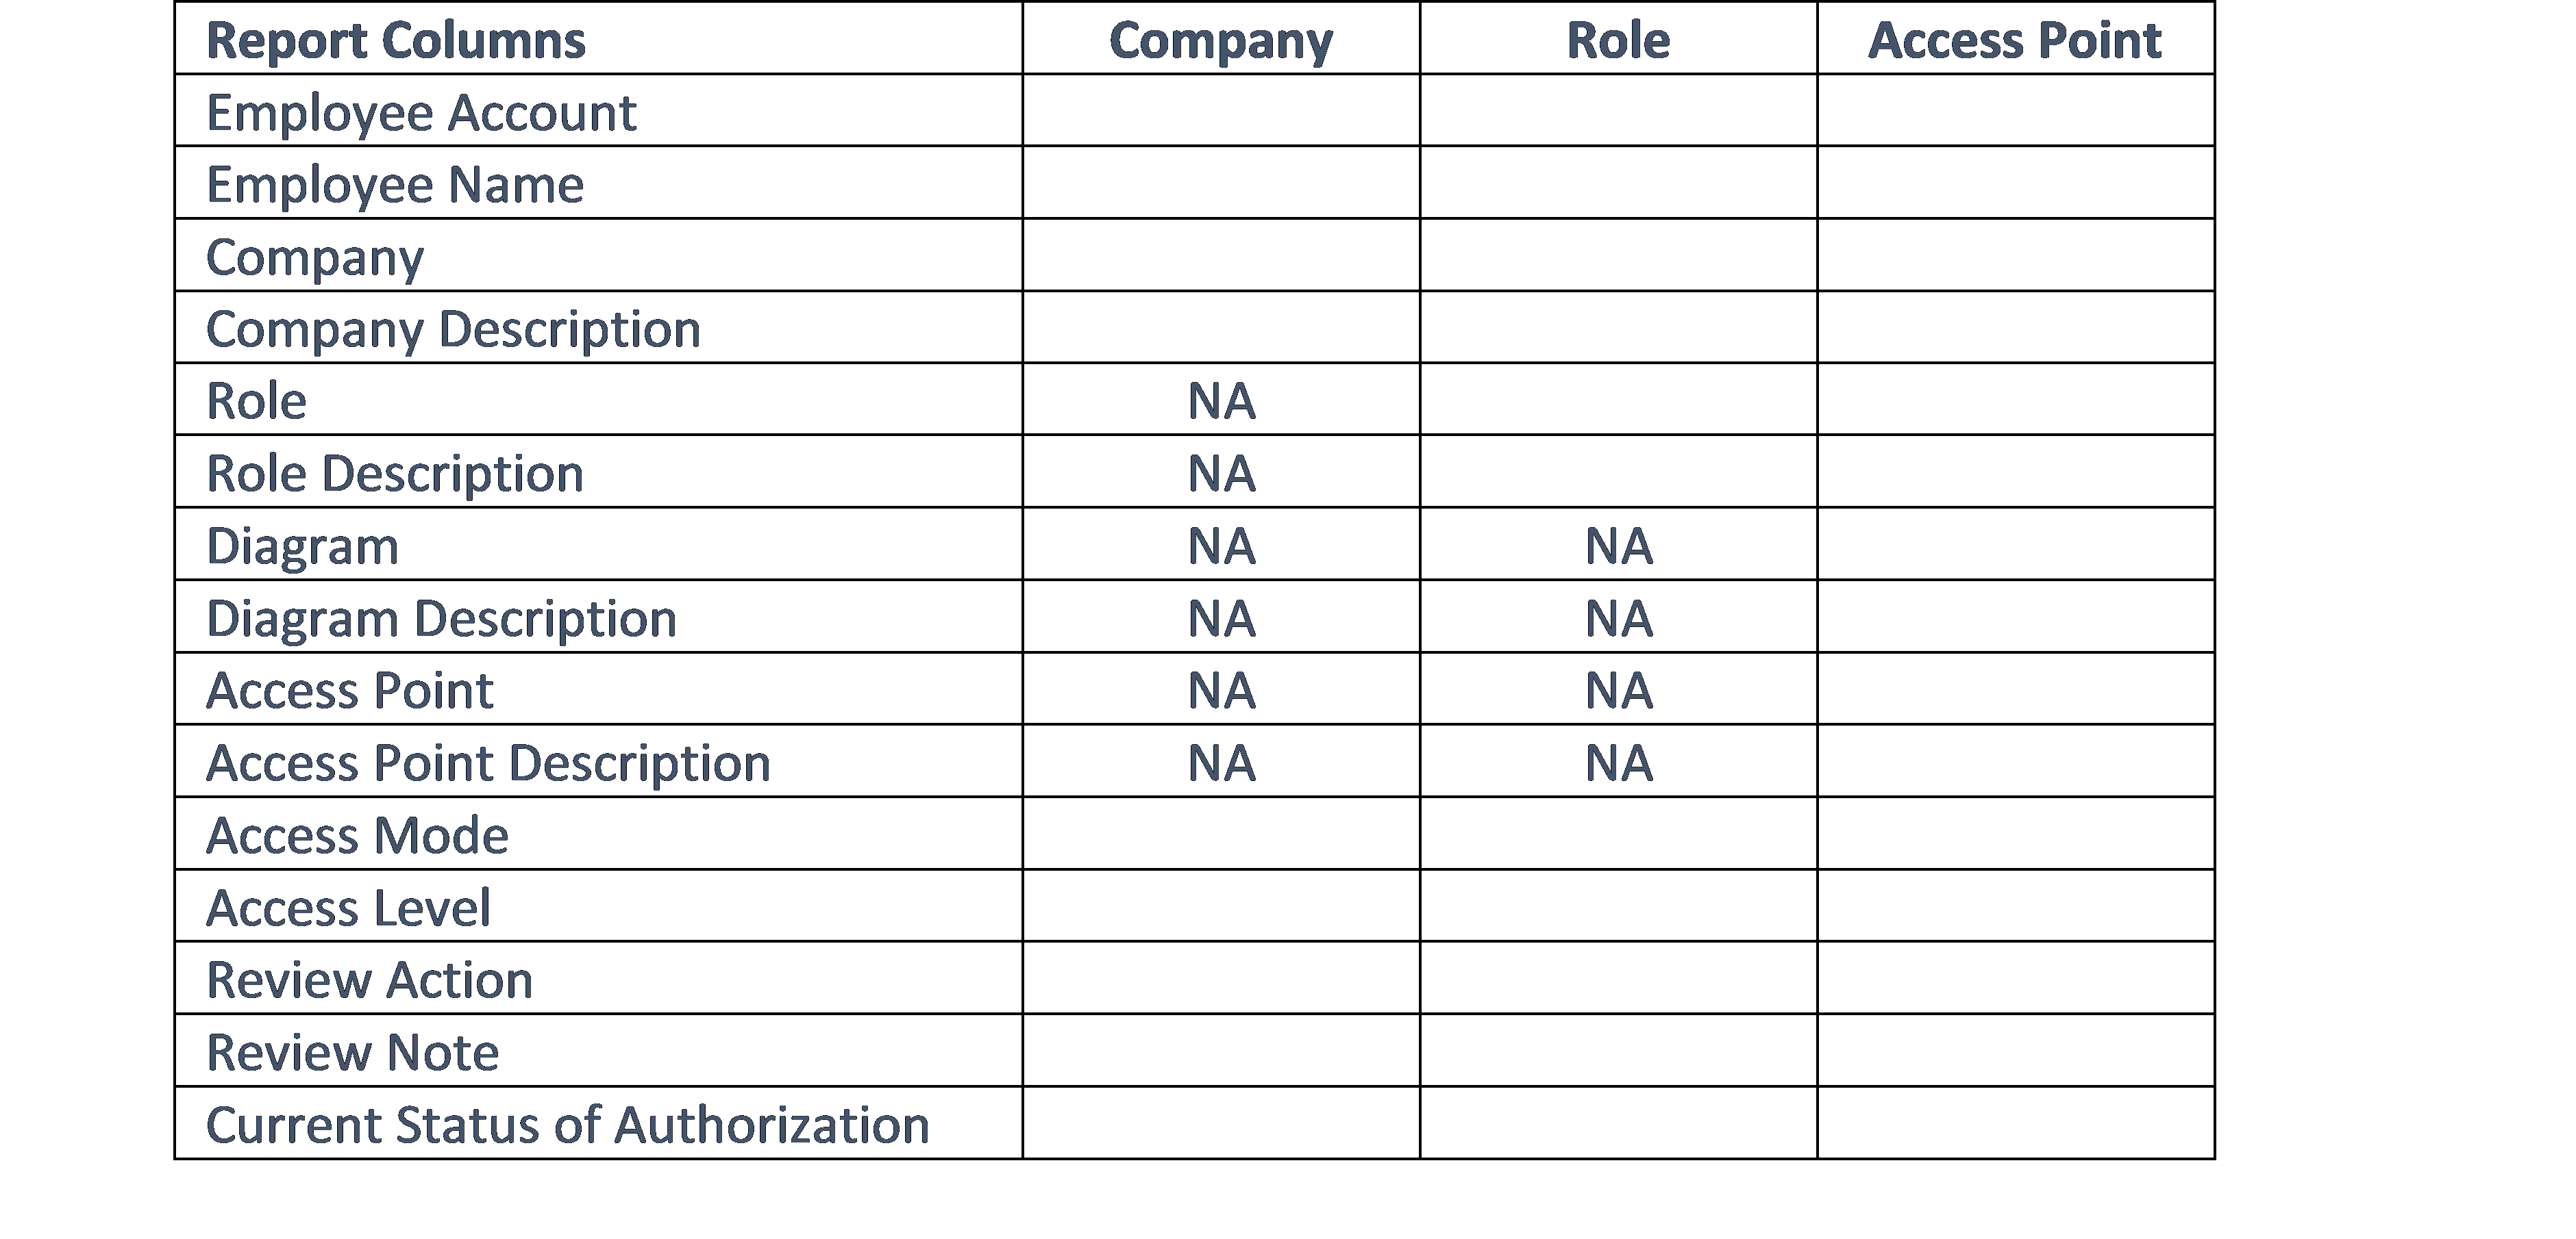Viewport: 2576px width, 1239px height.
Task: Select the Review Note row label
Action: [x=352, y=1052]
